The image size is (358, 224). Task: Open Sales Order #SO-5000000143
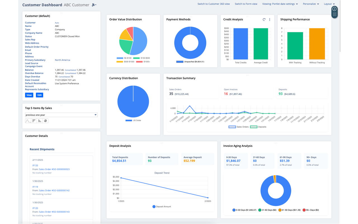point(54,212)
